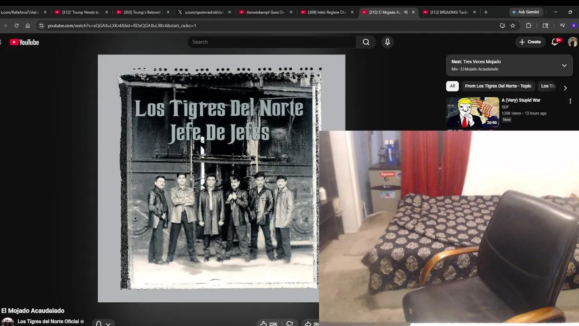The width and height of the screenshot is (579, 326).
Task: Go to the browser home page icon
Action: tap(28, 26)
